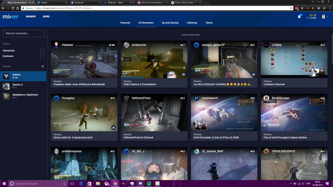
Task: Click costream icon on jordannnns thumbnail
Action: pyautogui.click(x=183, y=74)
